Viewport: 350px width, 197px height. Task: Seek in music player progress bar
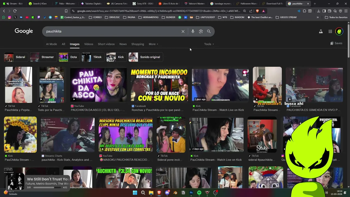coord(47,187)
